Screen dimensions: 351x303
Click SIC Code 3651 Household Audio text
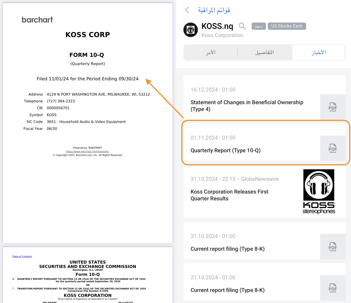pyautogui.click(x=86, y=122)
